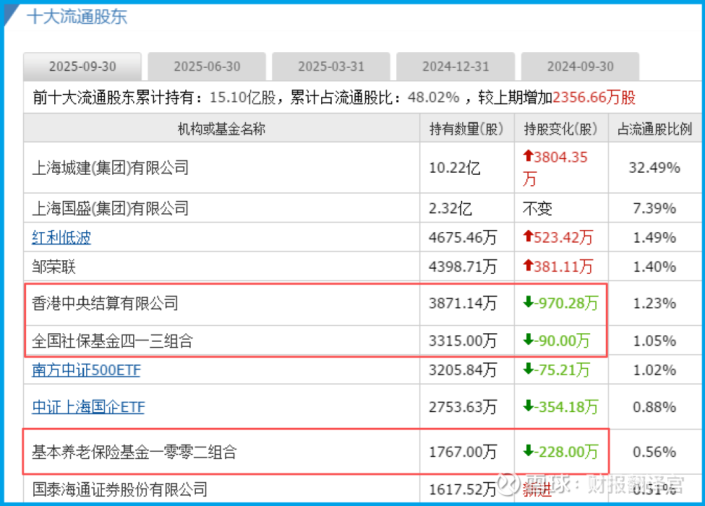The image size is (705, 506).
Task: Select 基本养老保险基金一零零二组合 name
Action: (x=134, y=452)
